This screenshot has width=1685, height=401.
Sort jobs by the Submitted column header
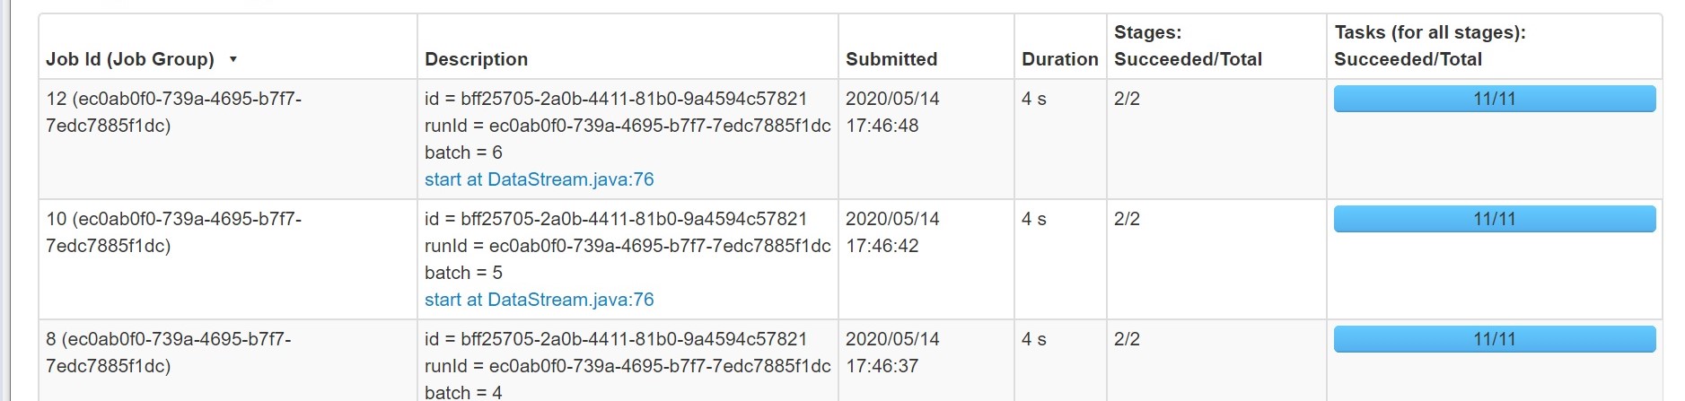[891, 59]
